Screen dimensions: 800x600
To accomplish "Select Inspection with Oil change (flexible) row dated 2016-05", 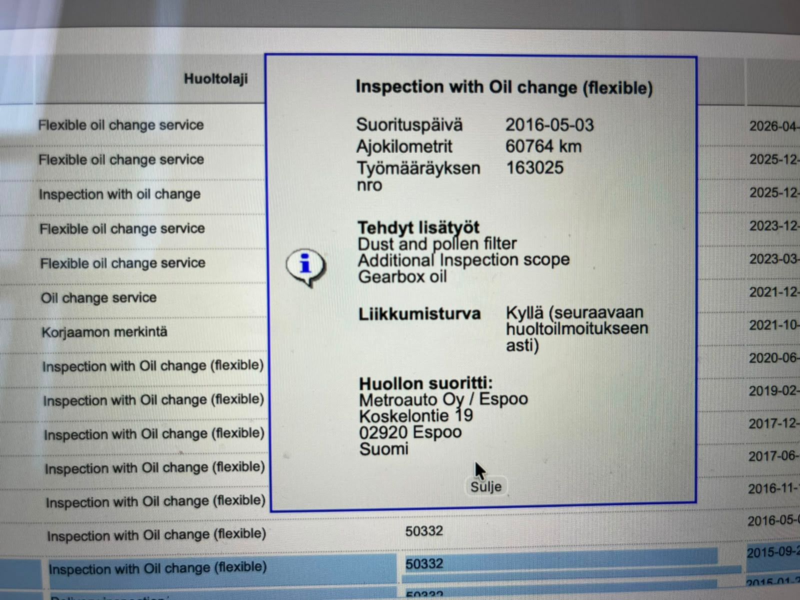I will [x=156, y=535].
